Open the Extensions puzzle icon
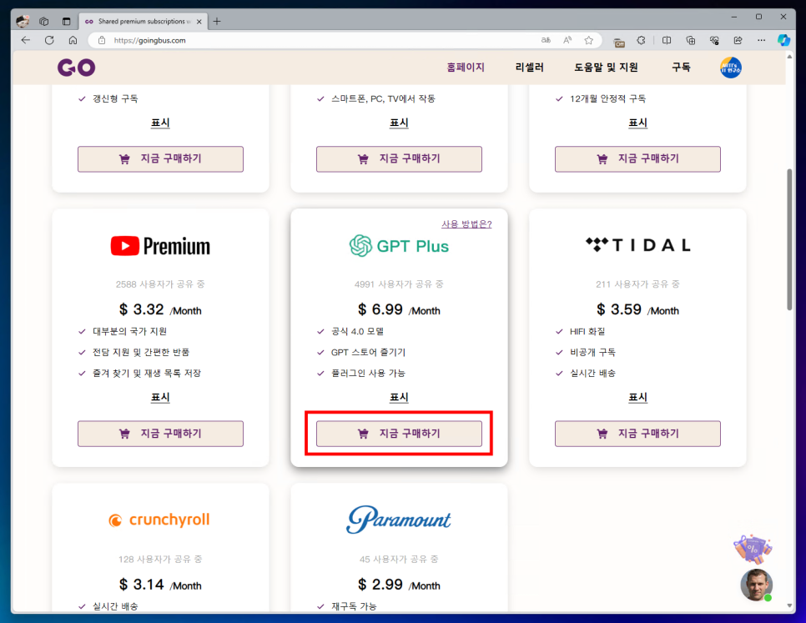The width and height of the screenshot is (806, 623). 641,40
